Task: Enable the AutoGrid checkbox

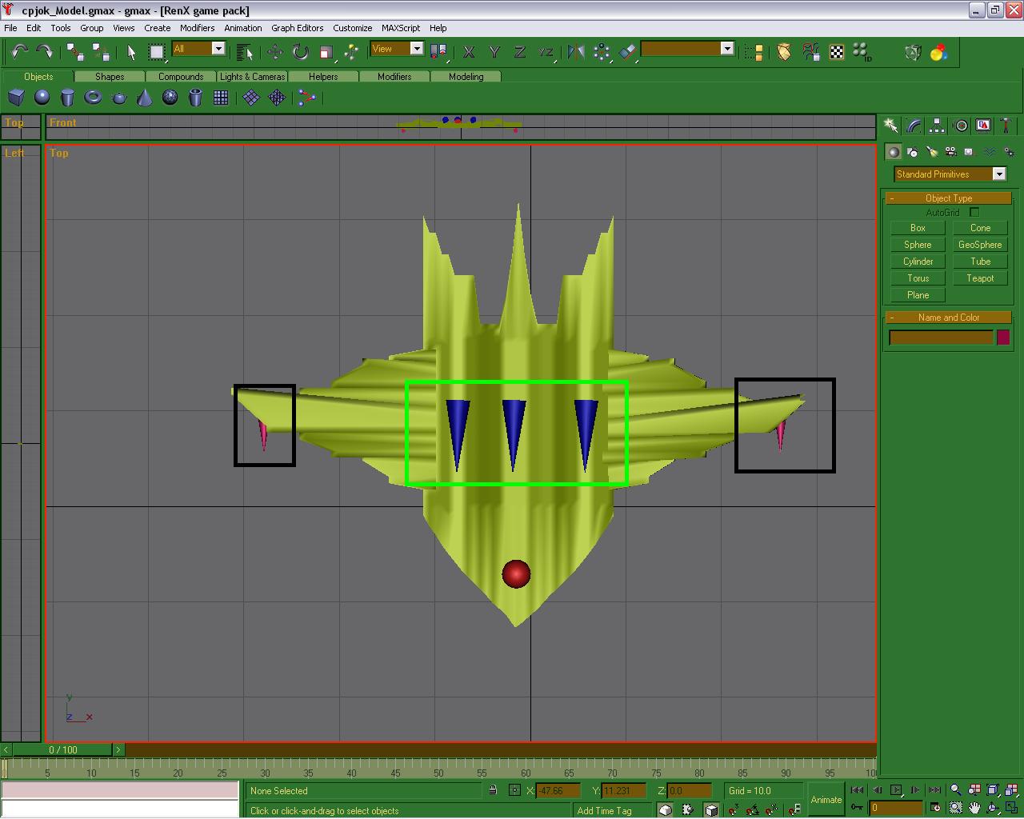Action: click(974, 213)
